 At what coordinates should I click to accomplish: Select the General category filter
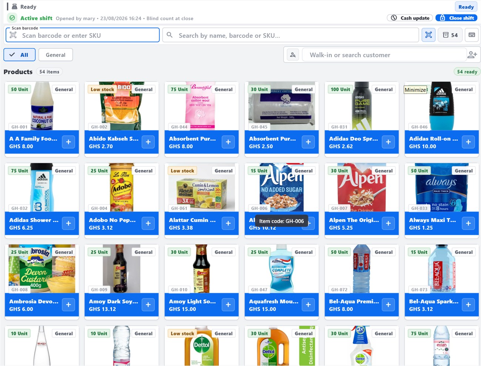55,55
